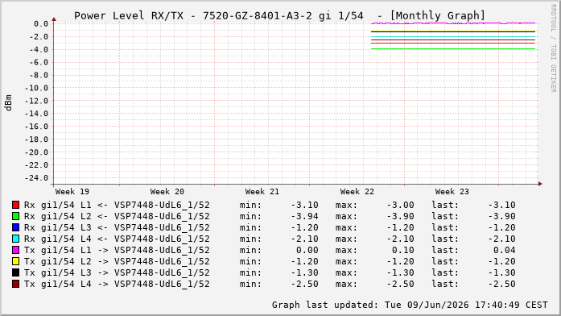Click the -4.0 y-axis value

pos(39,50)
